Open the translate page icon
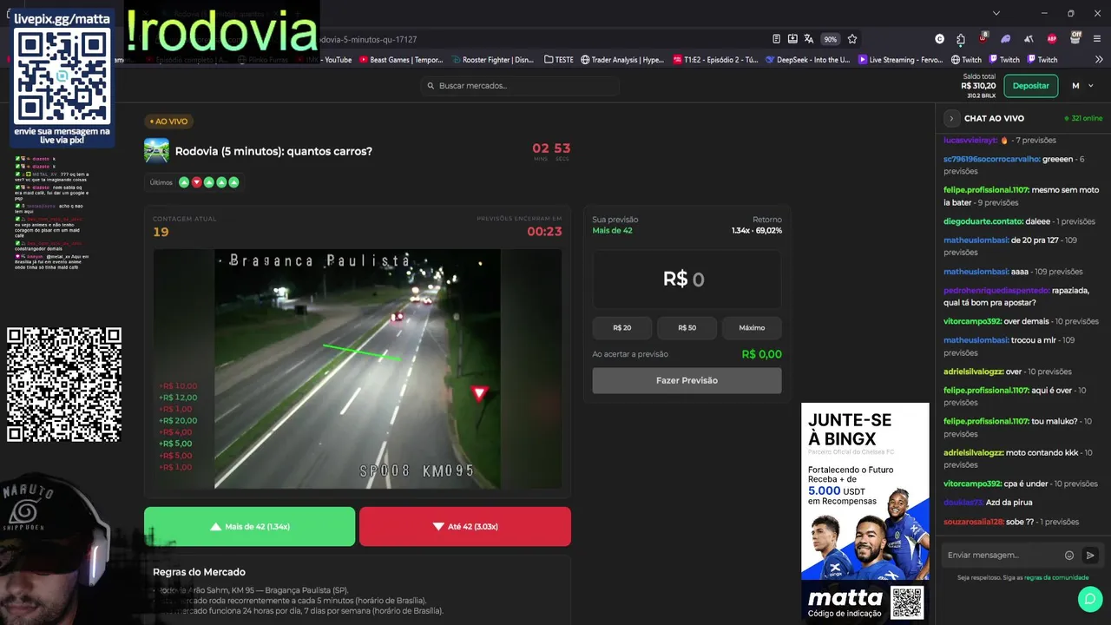 809,39
